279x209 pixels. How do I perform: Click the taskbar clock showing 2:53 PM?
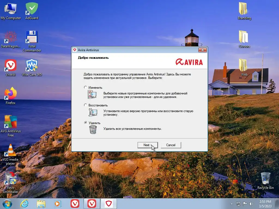[265, 204]
